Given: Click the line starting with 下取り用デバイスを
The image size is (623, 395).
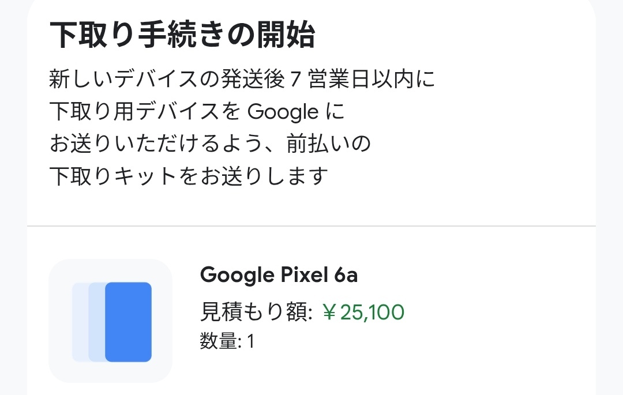Looking at the screenshot, I should [x=197, y=111].
